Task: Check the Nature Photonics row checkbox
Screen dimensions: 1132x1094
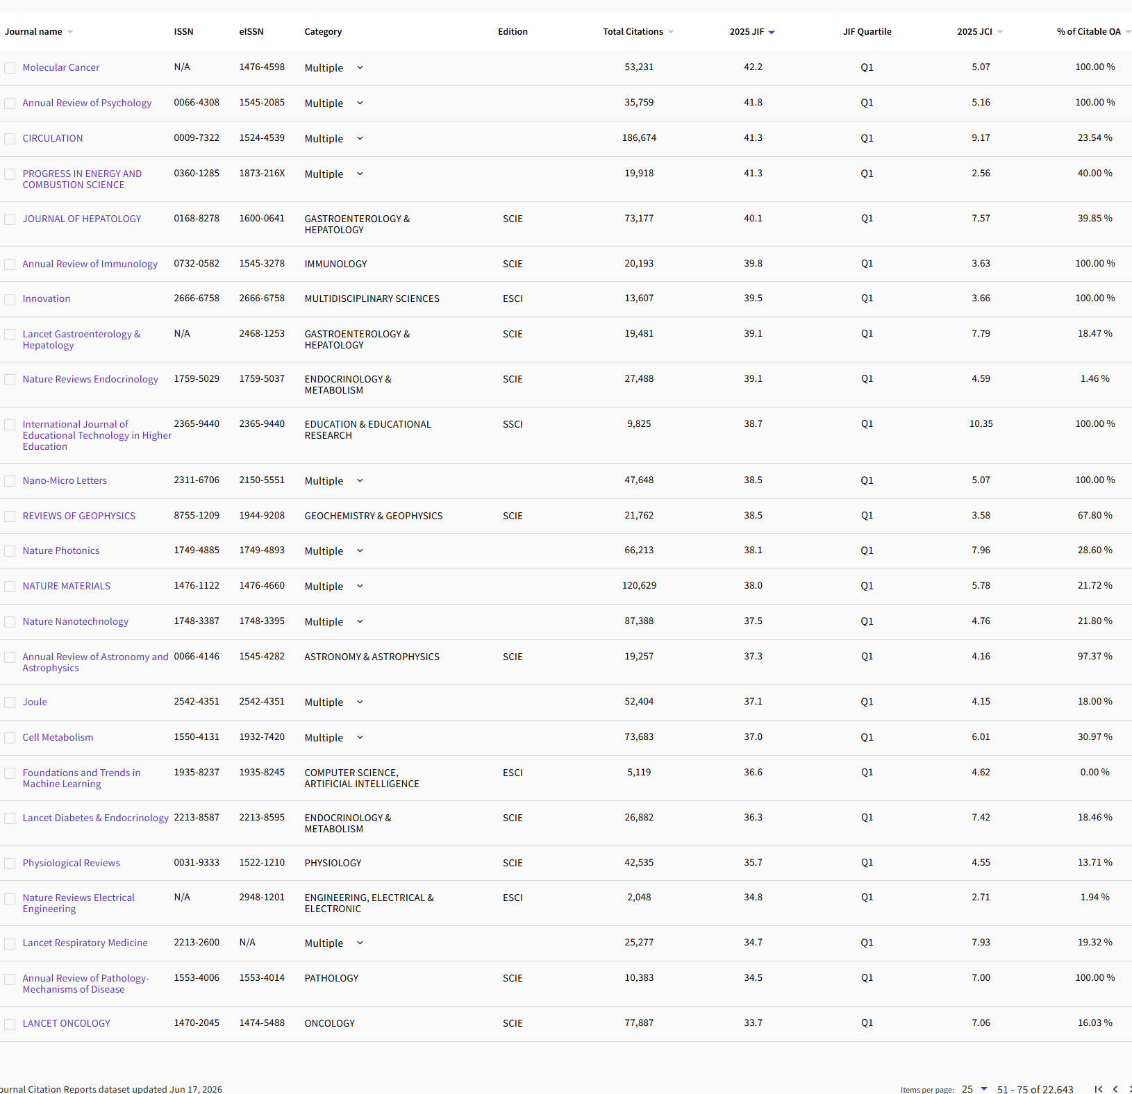Action: [10, 551]
